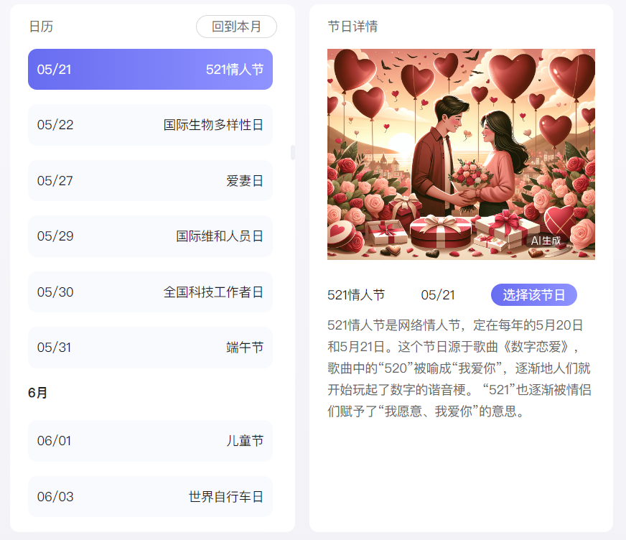Image resolution: width=626 pixels, height=540 pixels.
Task: Click the holiday description paragraph
Action: click(459, 368)
